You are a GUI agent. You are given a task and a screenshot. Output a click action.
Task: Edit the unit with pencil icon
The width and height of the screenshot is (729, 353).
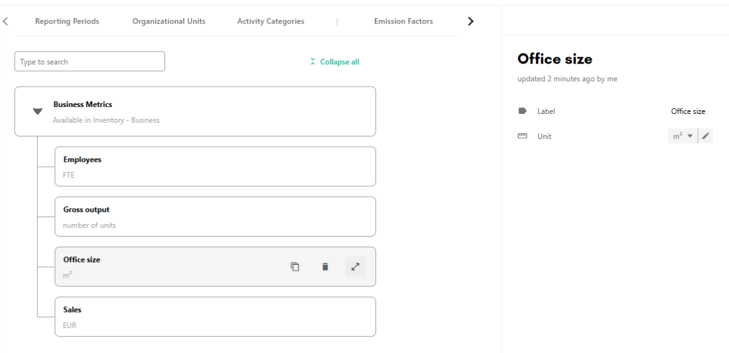pyautogui.click(x=706, y=136)
